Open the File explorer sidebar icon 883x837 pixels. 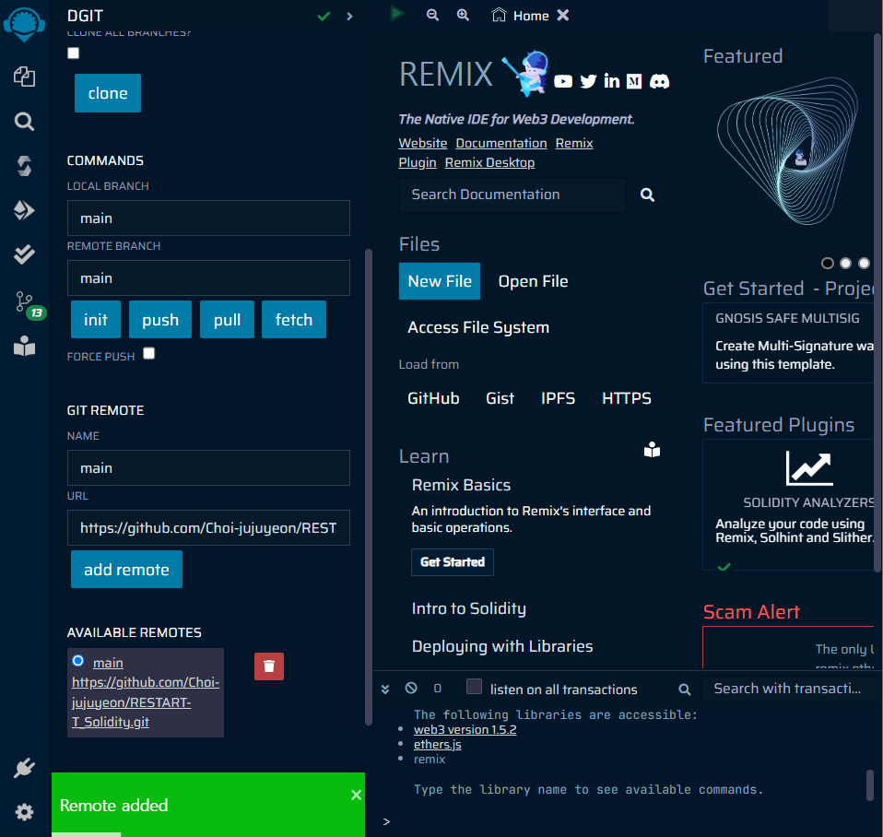[24, 77]
